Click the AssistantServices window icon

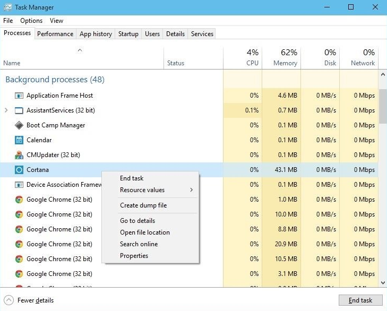19,110
